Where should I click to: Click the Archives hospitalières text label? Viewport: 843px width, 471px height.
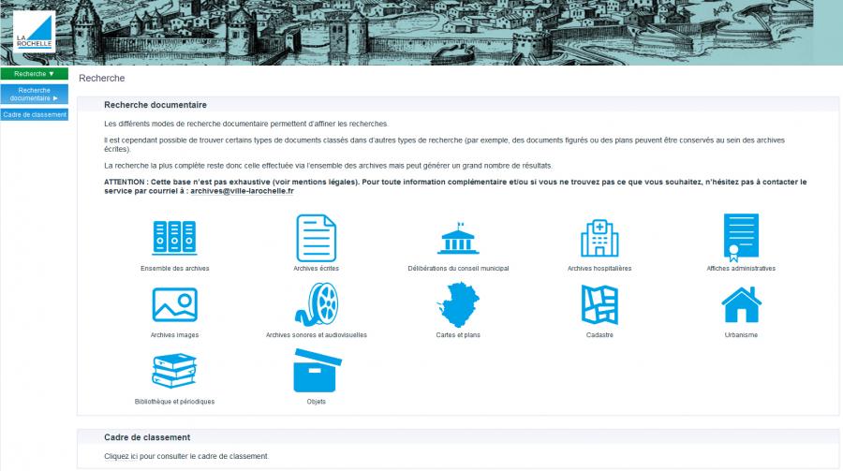click(x=599, y=269)
